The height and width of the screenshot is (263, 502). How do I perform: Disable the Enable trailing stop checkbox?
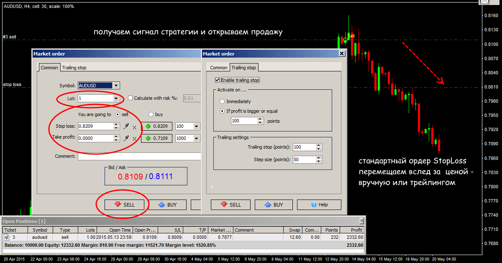click(217, 80)
